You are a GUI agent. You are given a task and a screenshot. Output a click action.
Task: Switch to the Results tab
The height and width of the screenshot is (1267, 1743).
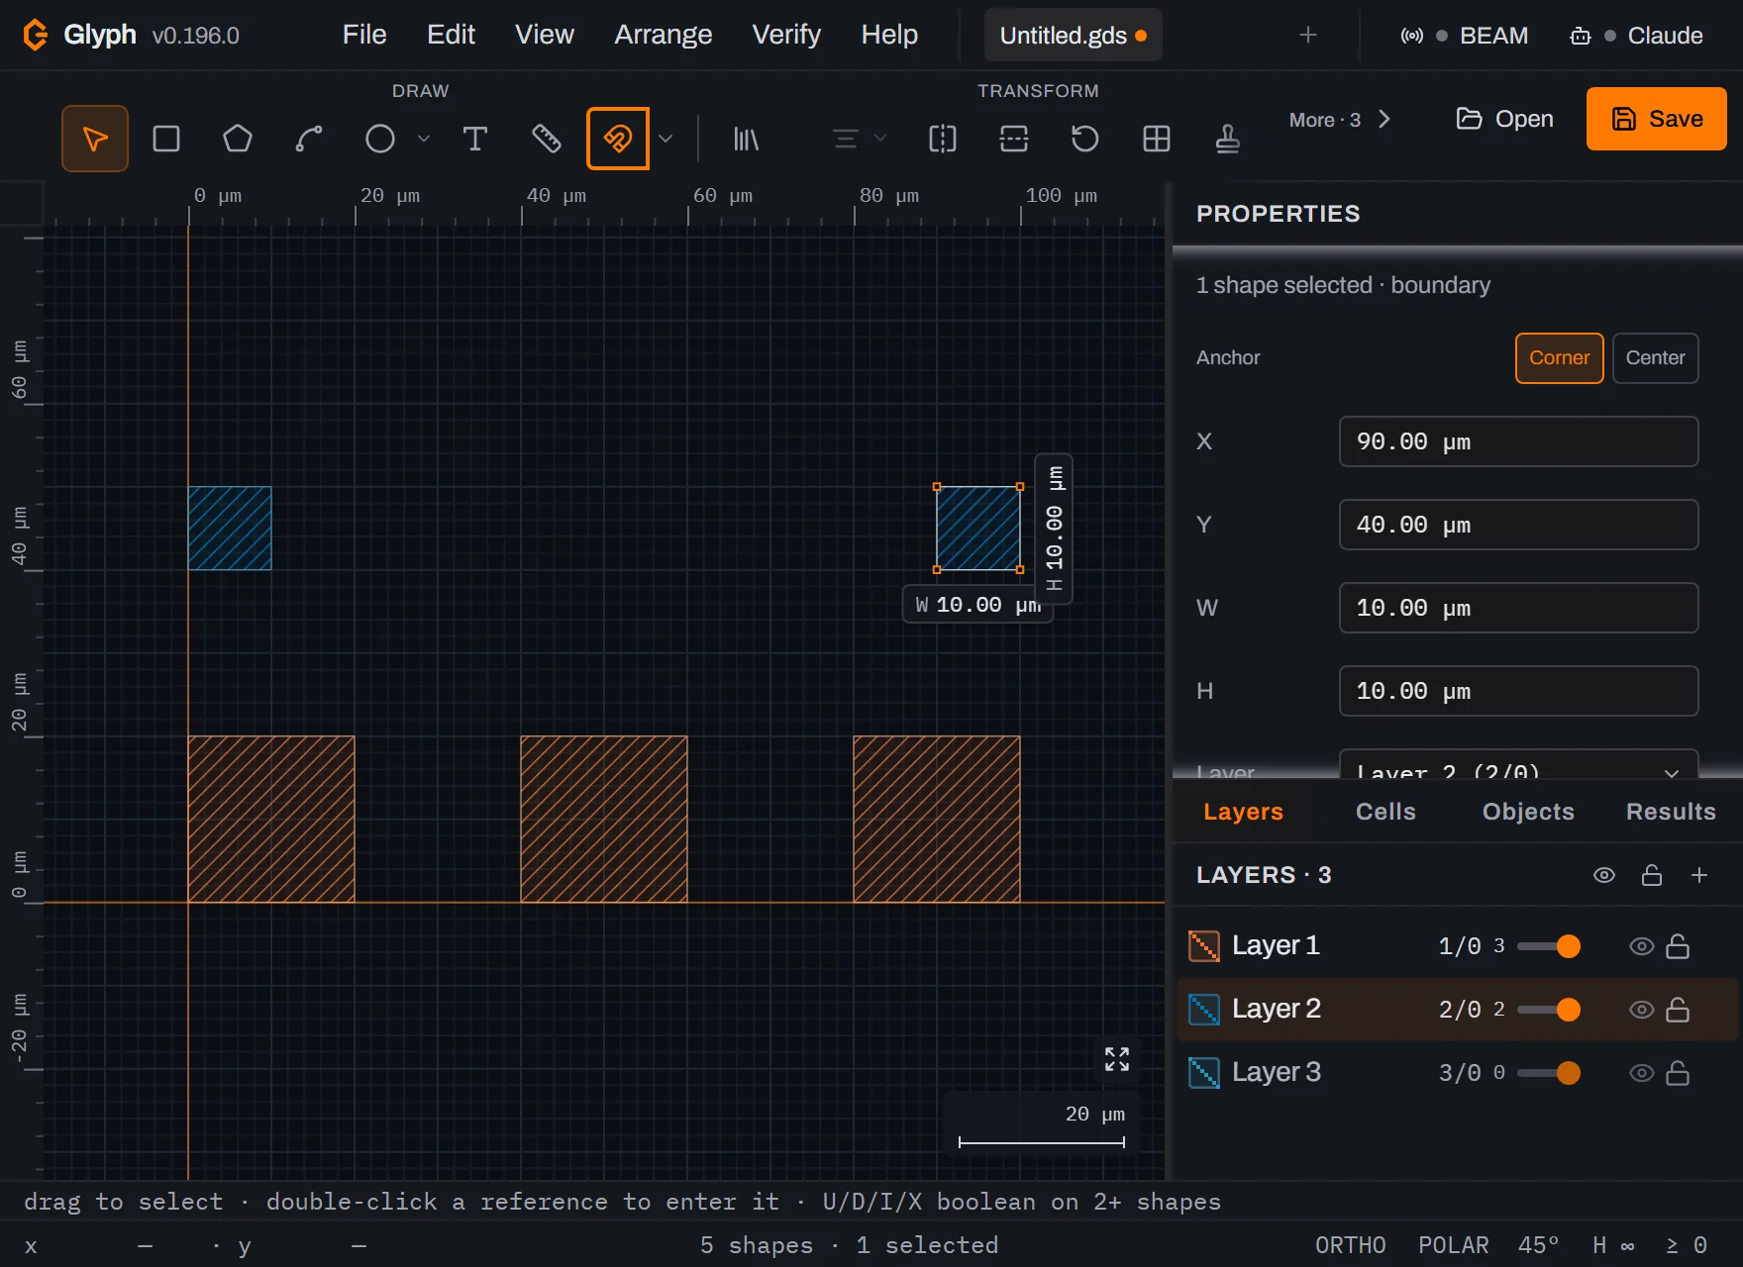[x=1671, y=812]
